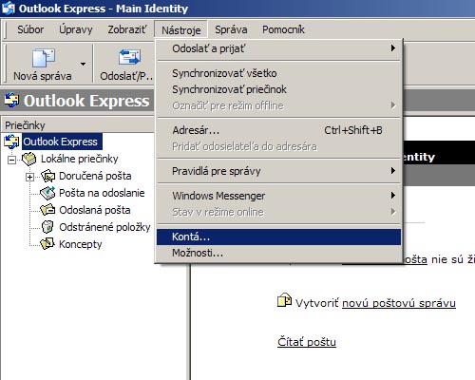Click the Doručená pošta inbox icon

click(x=47, y=176)
